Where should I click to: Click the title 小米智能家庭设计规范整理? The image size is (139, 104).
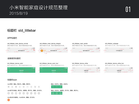pos(38,7)
